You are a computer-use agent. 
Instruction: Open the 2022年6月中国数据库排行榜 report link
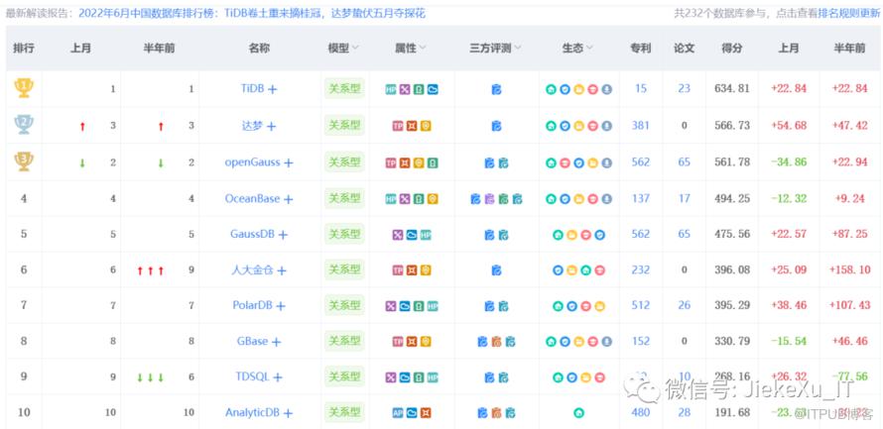click(x=252, y=14)
